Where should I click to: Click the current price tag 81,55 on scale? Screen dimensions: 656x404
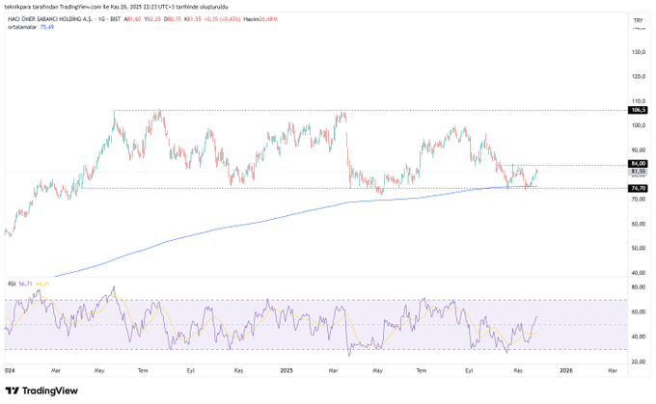(638, 172)
